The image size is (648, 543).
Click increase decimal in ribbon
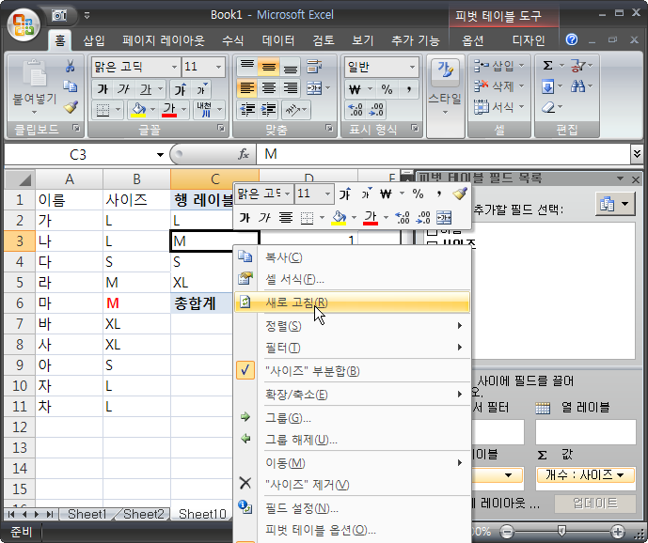pyautogui.click(x=356, y=110)
